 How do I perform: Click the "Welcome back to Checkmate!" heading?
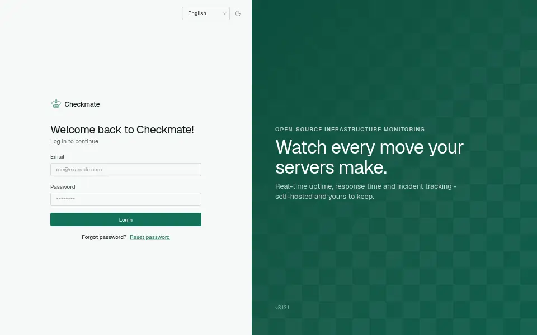pos(123,130)
